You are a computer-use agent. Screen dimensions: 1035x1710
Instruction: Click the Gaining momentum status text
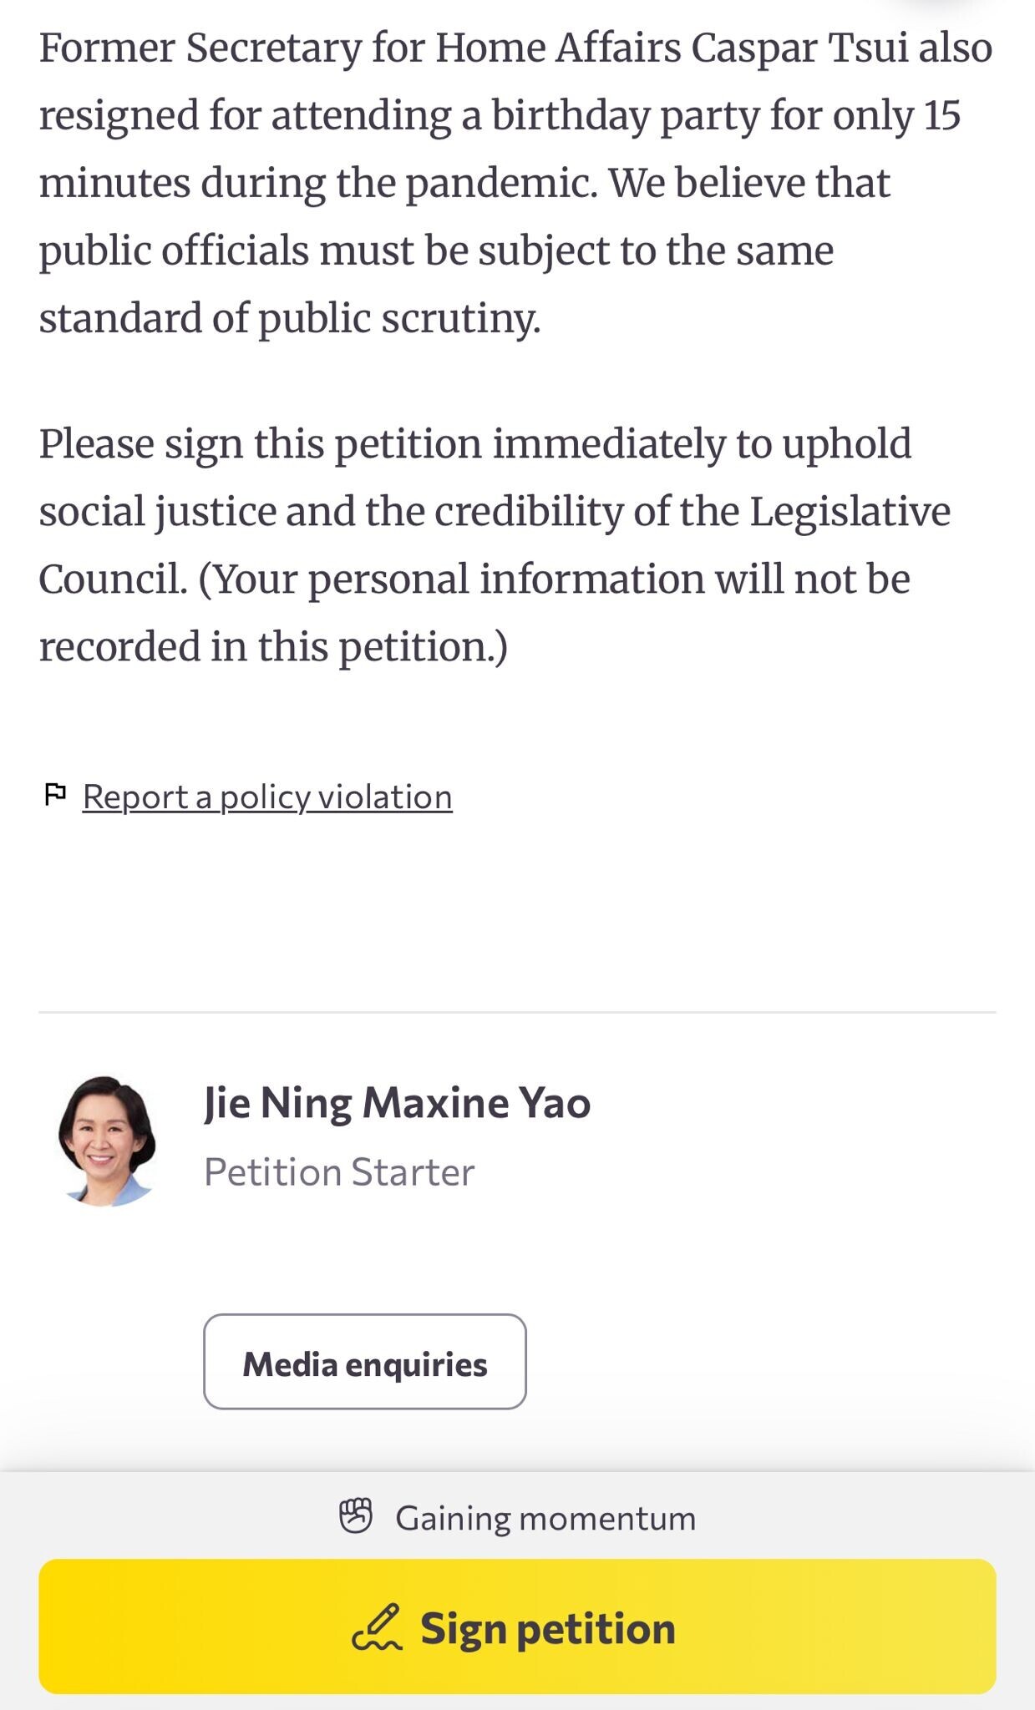pyautogui.click(x=545, y=1519)
